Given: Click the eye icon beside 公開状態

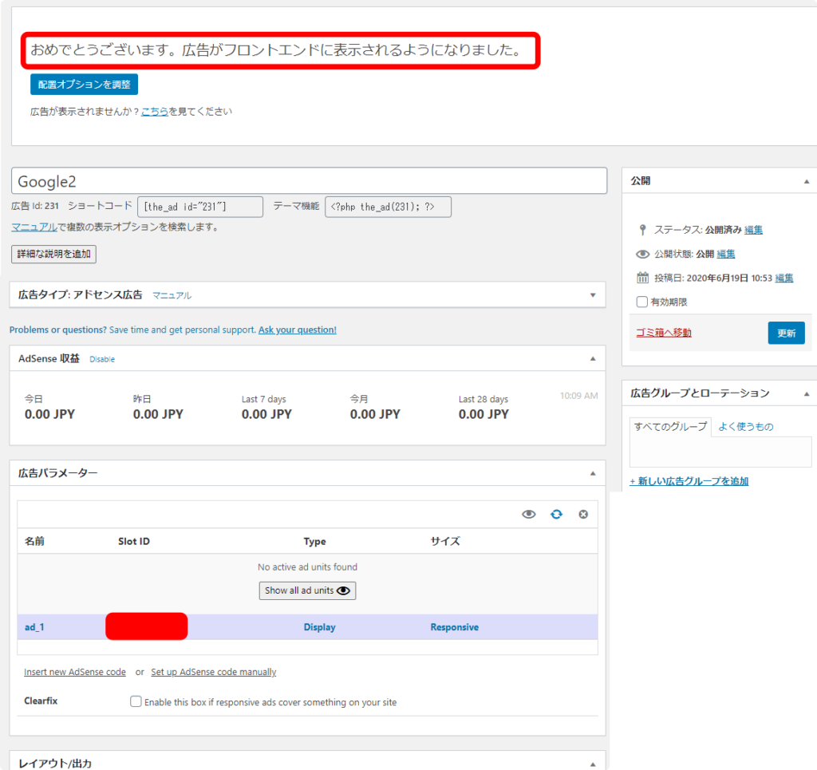Looking at the screenshot, I should click(x=642, y=254).
